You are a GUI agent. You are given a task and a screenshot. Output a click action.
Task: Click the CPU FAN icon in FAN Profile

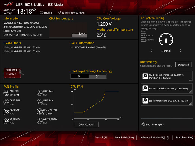[x=6, y=93]
